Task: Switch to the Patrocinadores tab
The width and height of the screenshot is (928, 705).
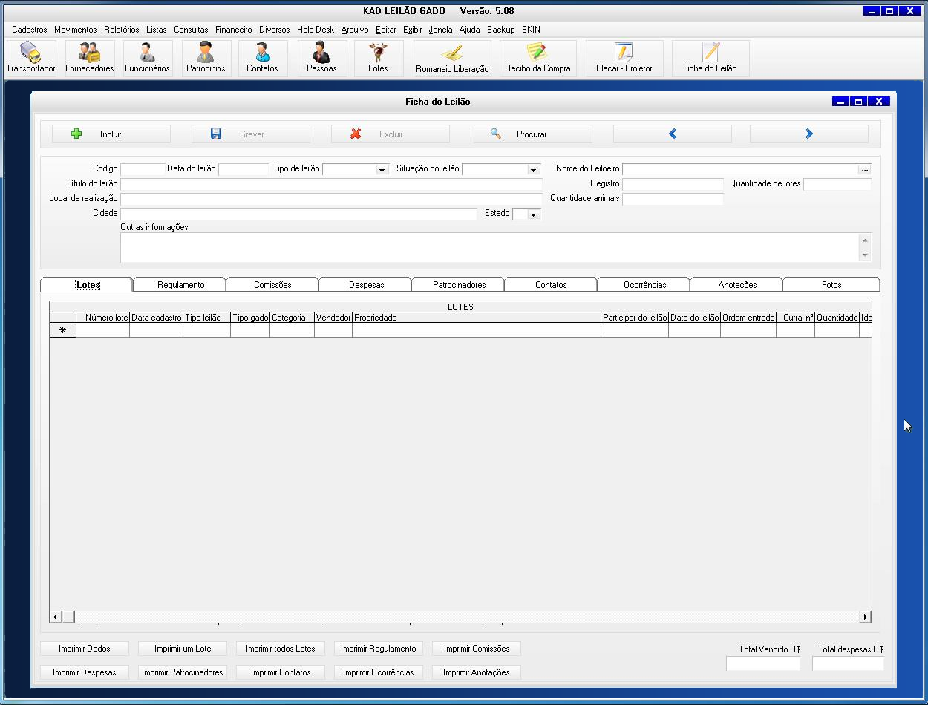Action: pyautogui.click(x=459, y=285)
